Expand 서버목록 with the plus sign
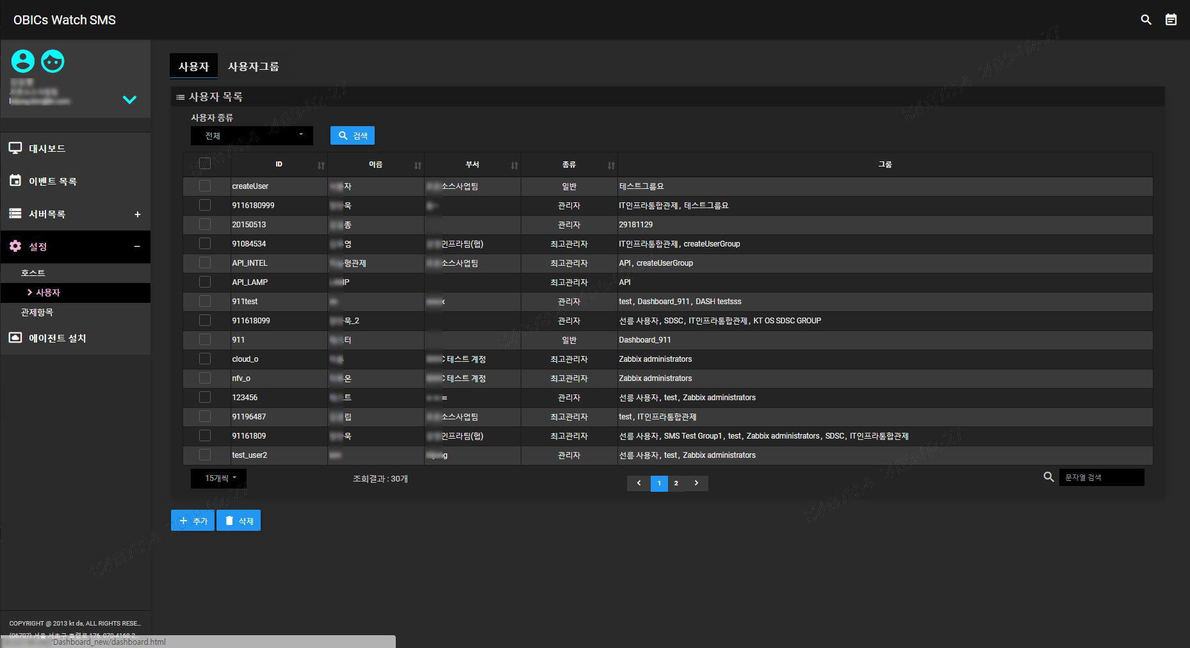This screenshot has height=648, width=1190. [x=137, y=214]
